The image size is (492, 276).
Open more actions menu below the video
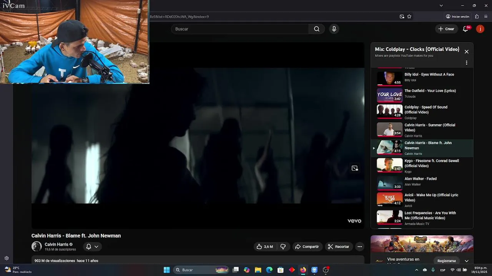[x=359, y=247]
